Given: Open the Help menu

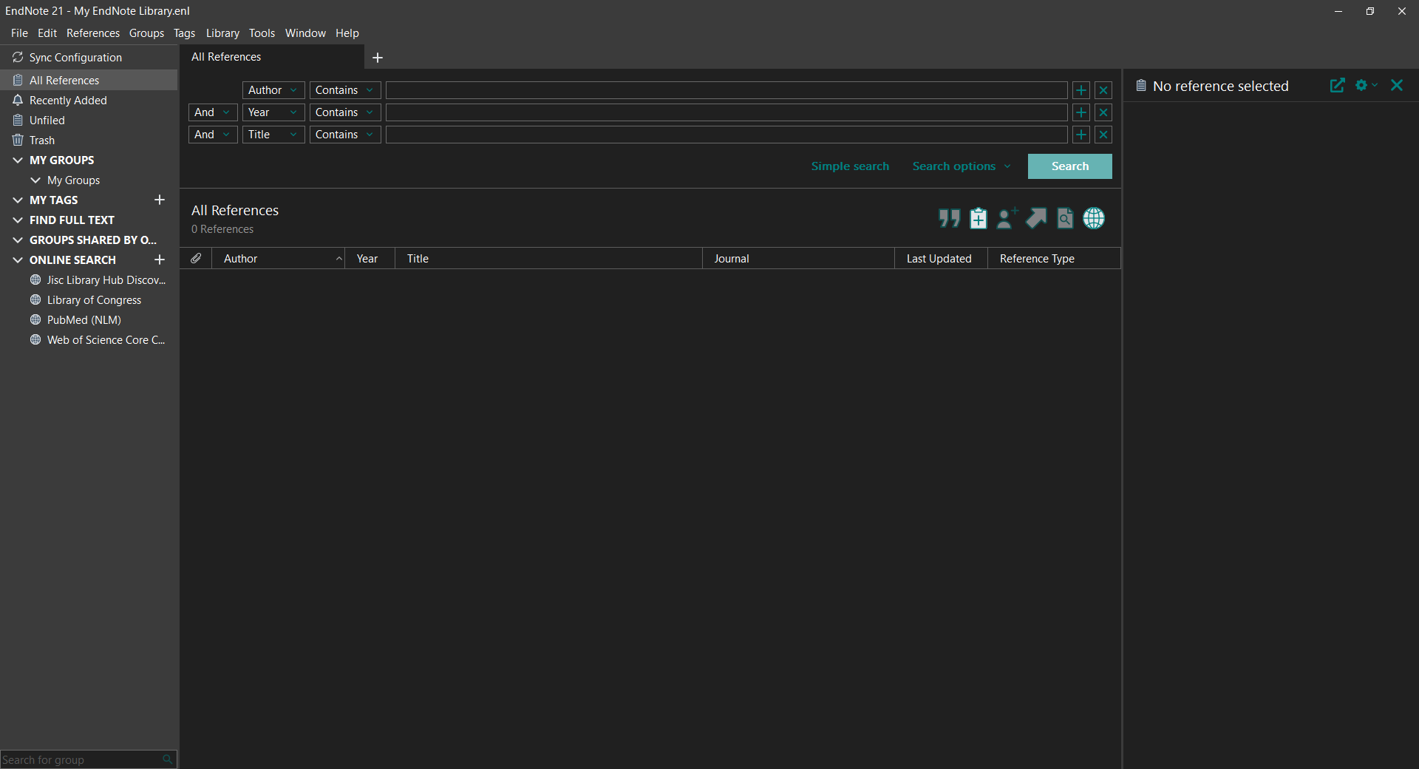Looking at the screenshot, I should [x=347, y=33].
